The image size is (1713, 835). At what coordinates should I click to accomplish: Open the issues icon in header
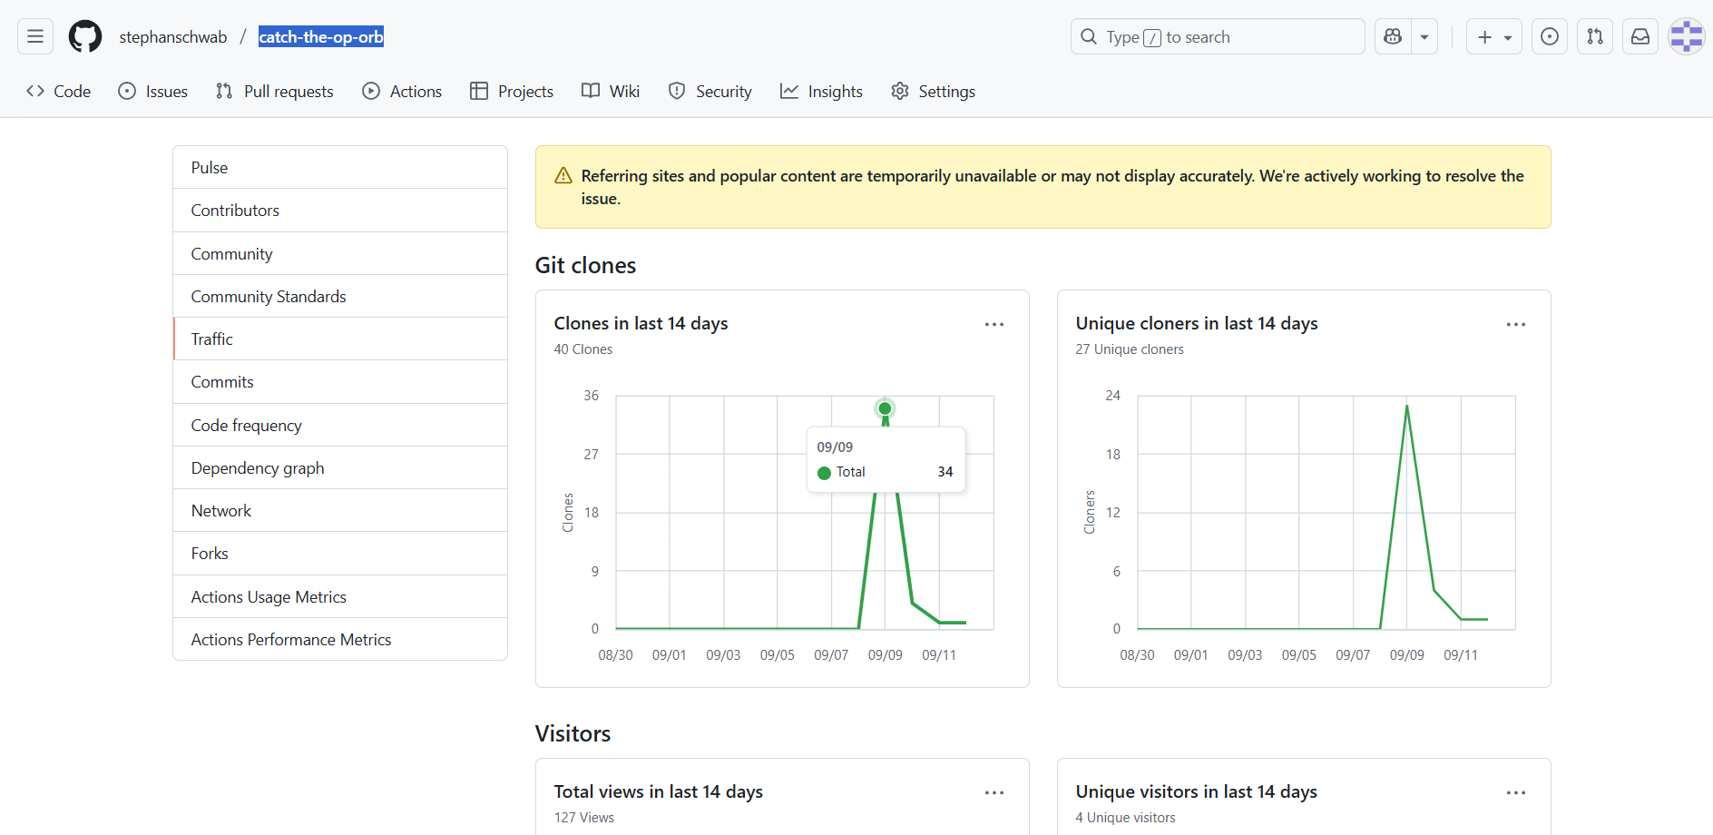(x=1550, y=37)
